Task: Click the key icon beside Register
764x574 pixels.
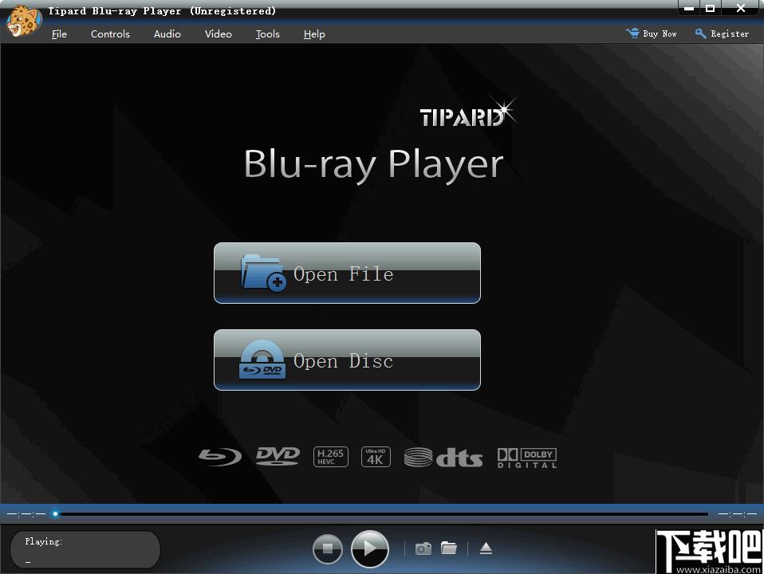Action: click(x=701, y=33)
